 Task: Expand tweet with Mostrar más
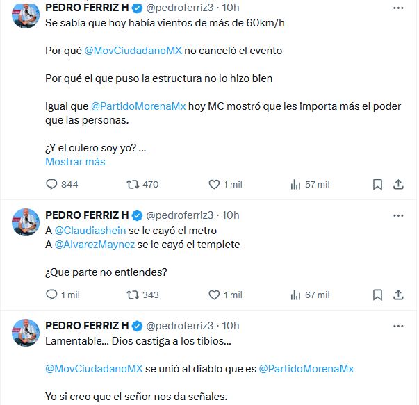75,161
